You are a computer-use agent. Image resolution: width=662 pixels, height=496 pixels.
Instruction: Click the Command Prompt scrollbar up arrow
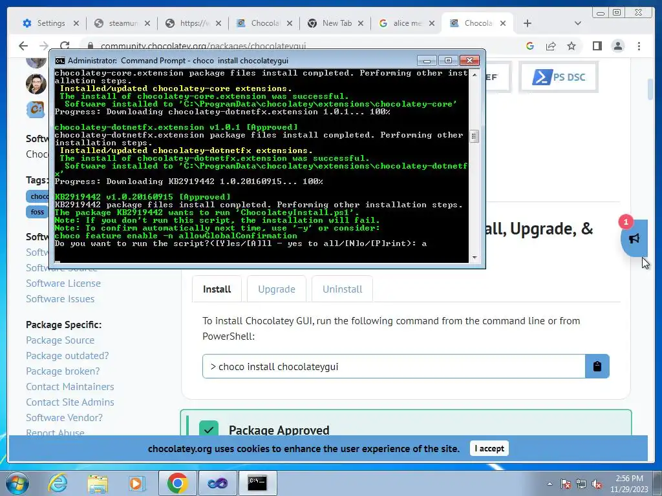pyautogui.click(x=475, y=74)
